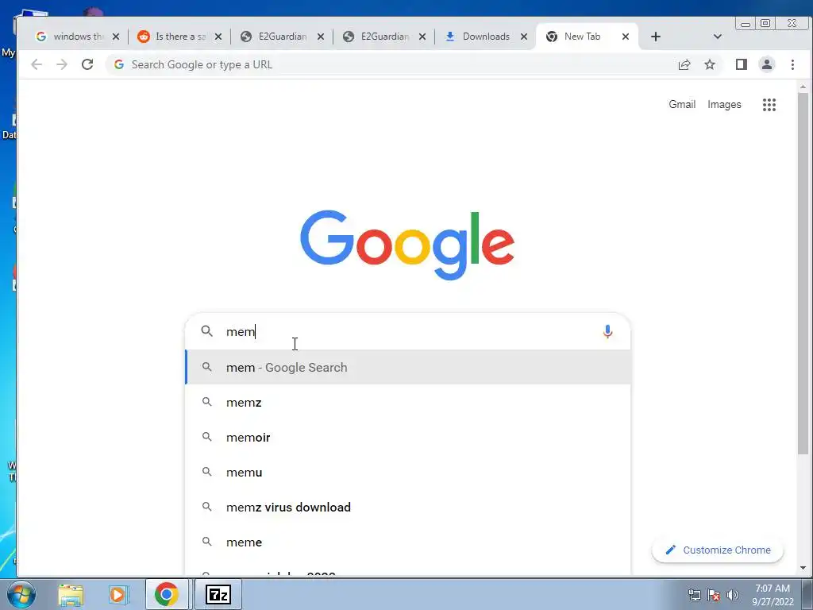Click the Google search box containing 'mem'
This screenshot has height=610, width=813.
pos(407,331)
